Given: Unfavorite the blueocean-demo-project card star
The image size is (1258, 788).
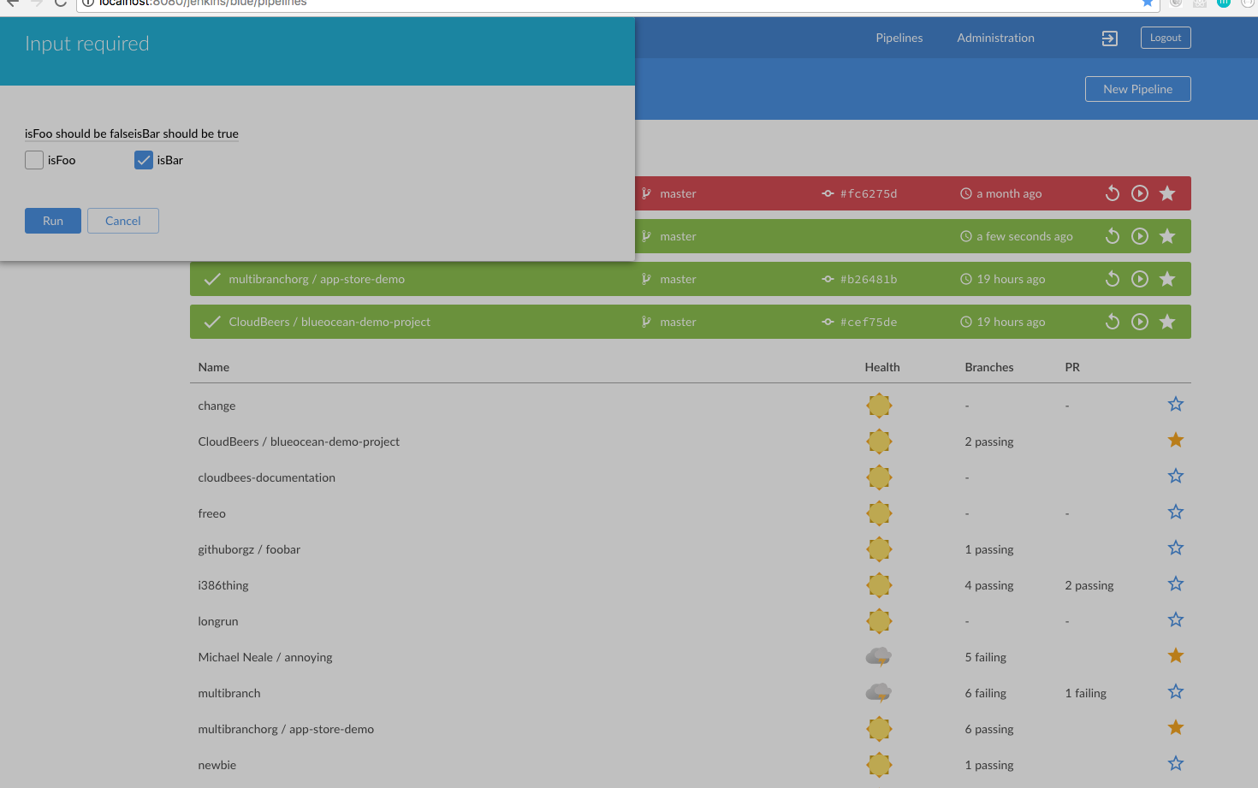Looking at the screenshot, I should click(x=1167, y=322).
